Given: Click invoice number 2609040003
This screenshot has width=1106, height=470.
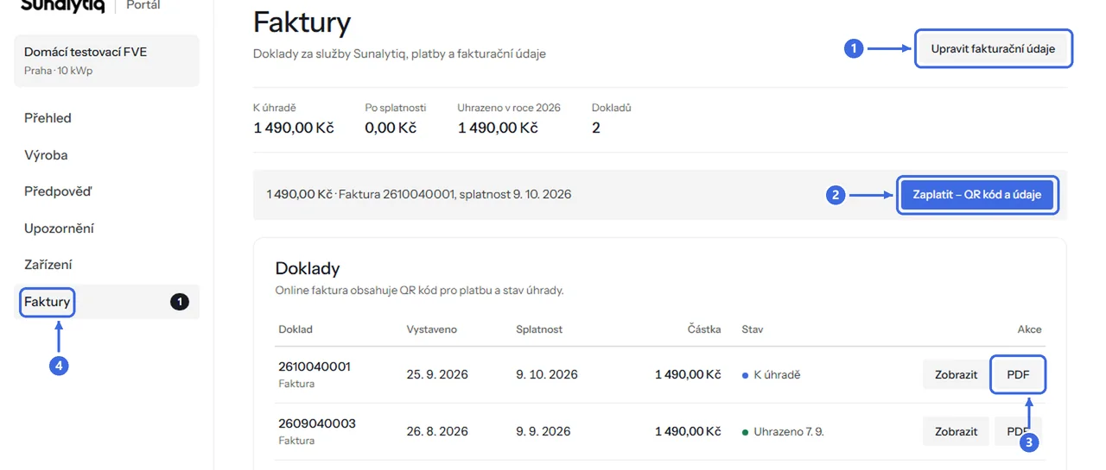Looking at the screenshot, I should [317, 423].
